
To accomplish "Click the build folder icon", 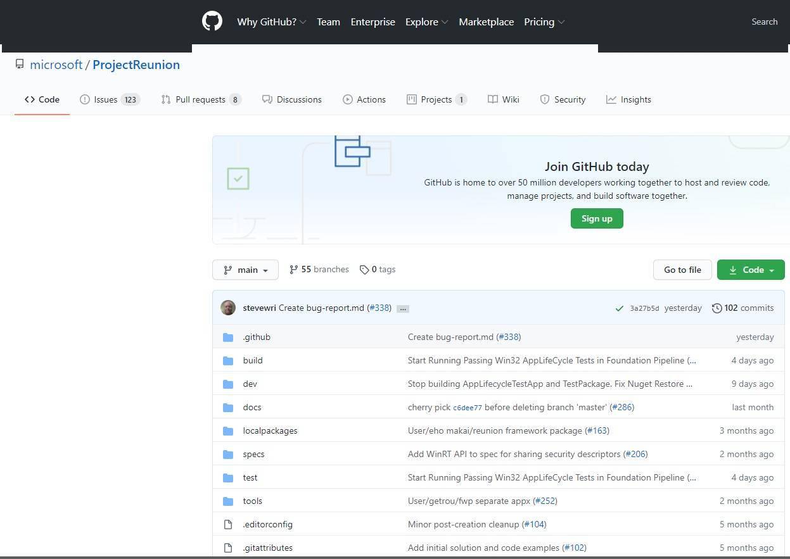I will click(x=228, y=360).
